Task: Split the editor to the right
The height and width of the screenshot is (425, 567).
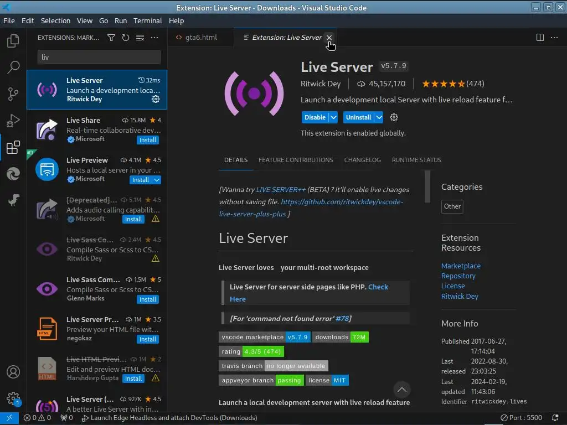Action: pyautogui.click(x=540, y=38)
